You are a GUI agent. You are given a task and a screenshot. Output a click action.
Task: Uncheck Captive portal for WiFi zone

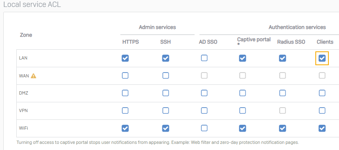(243, 128)
